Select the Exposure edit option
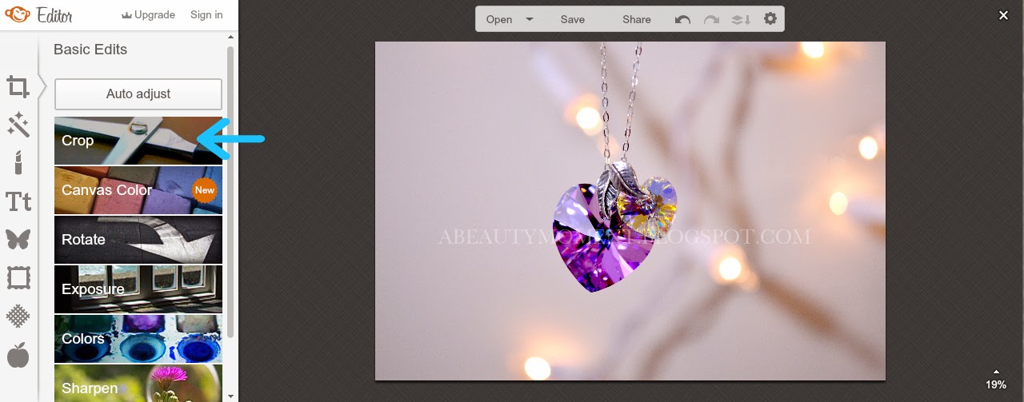This screenshot has width=1024, height=402. click(138, 289)
